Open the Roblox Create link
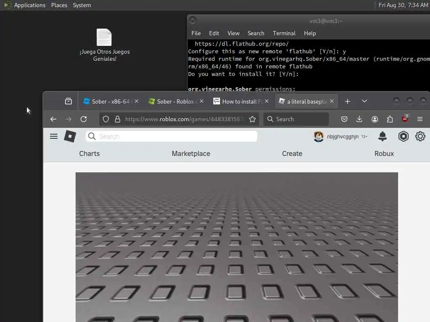This screenshot has width=430, height=322. coord(292,153)
